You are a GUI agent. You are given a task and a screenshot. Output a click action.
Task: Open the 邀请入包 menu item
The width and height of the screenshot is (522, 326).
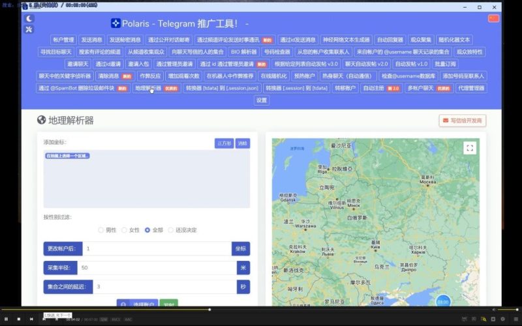138,64
